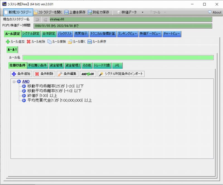The width and height of the screenshot is (223, 185).
Task: Save the rule with ルール保存
Action: pos(97,42)
